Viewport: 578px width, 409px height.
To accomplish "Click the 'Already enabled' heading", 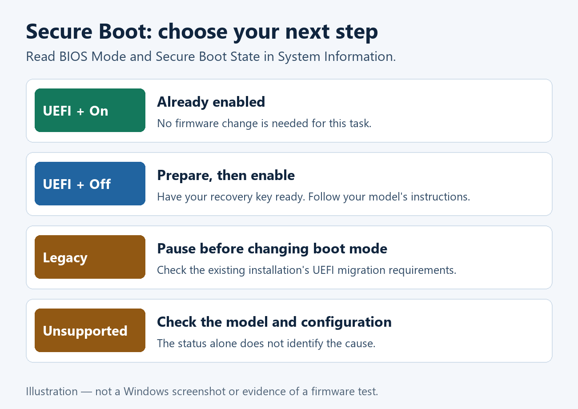I will pos(211,102).
